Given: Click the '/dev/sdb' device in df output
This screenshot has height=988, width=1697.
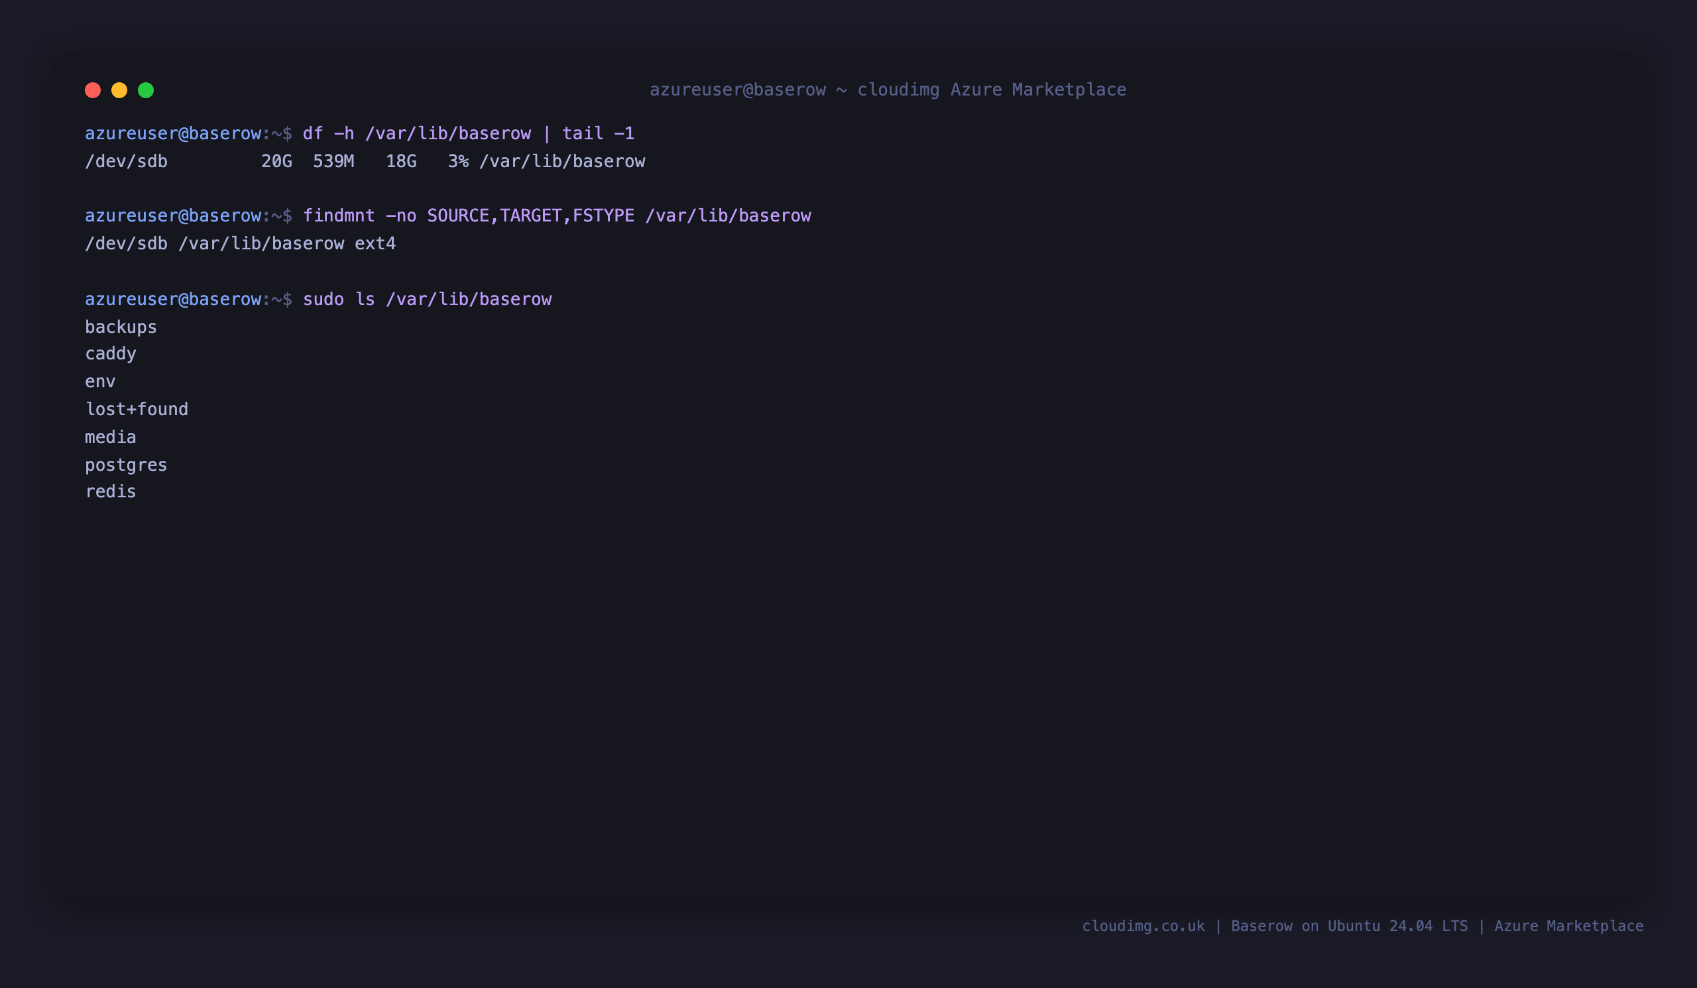Looking at the screenshot, I should coord(126,162).
